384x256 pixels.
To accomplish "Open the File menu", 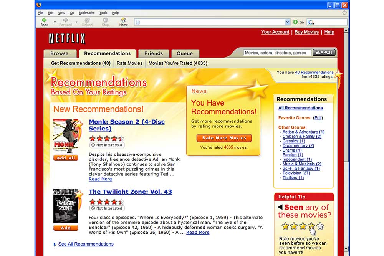I will click(40, 13).
